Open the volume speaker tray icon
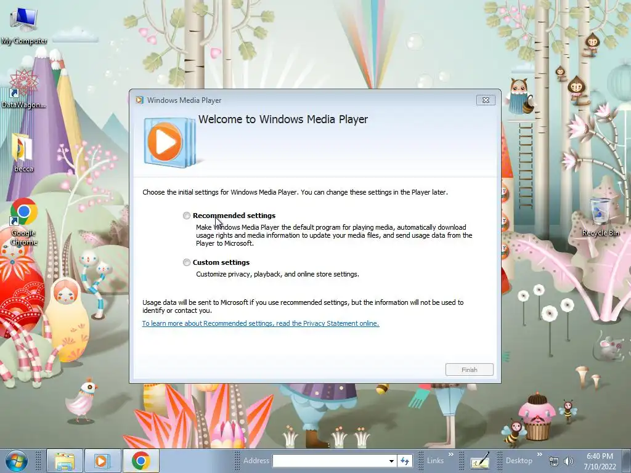 coord(568,461)
